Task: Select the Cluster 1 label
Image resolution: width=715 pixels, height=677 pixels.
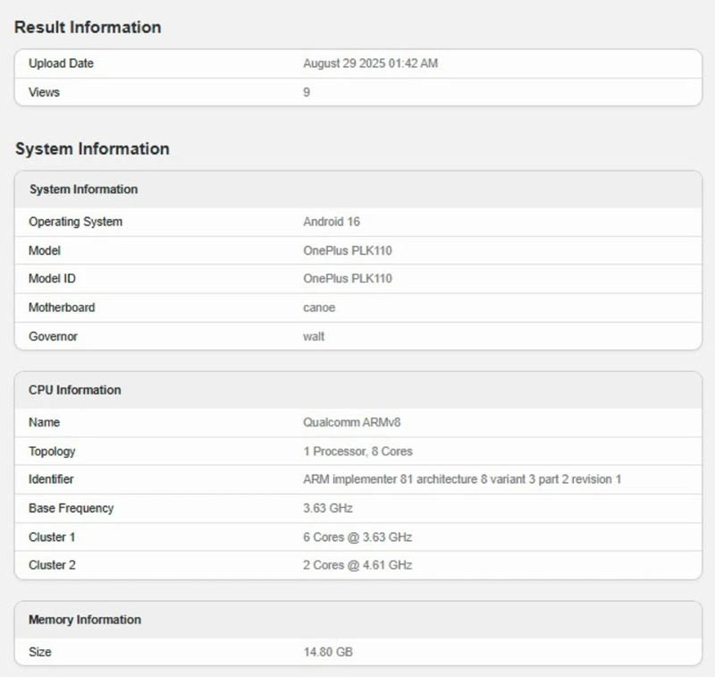Action: pos(51,537)
